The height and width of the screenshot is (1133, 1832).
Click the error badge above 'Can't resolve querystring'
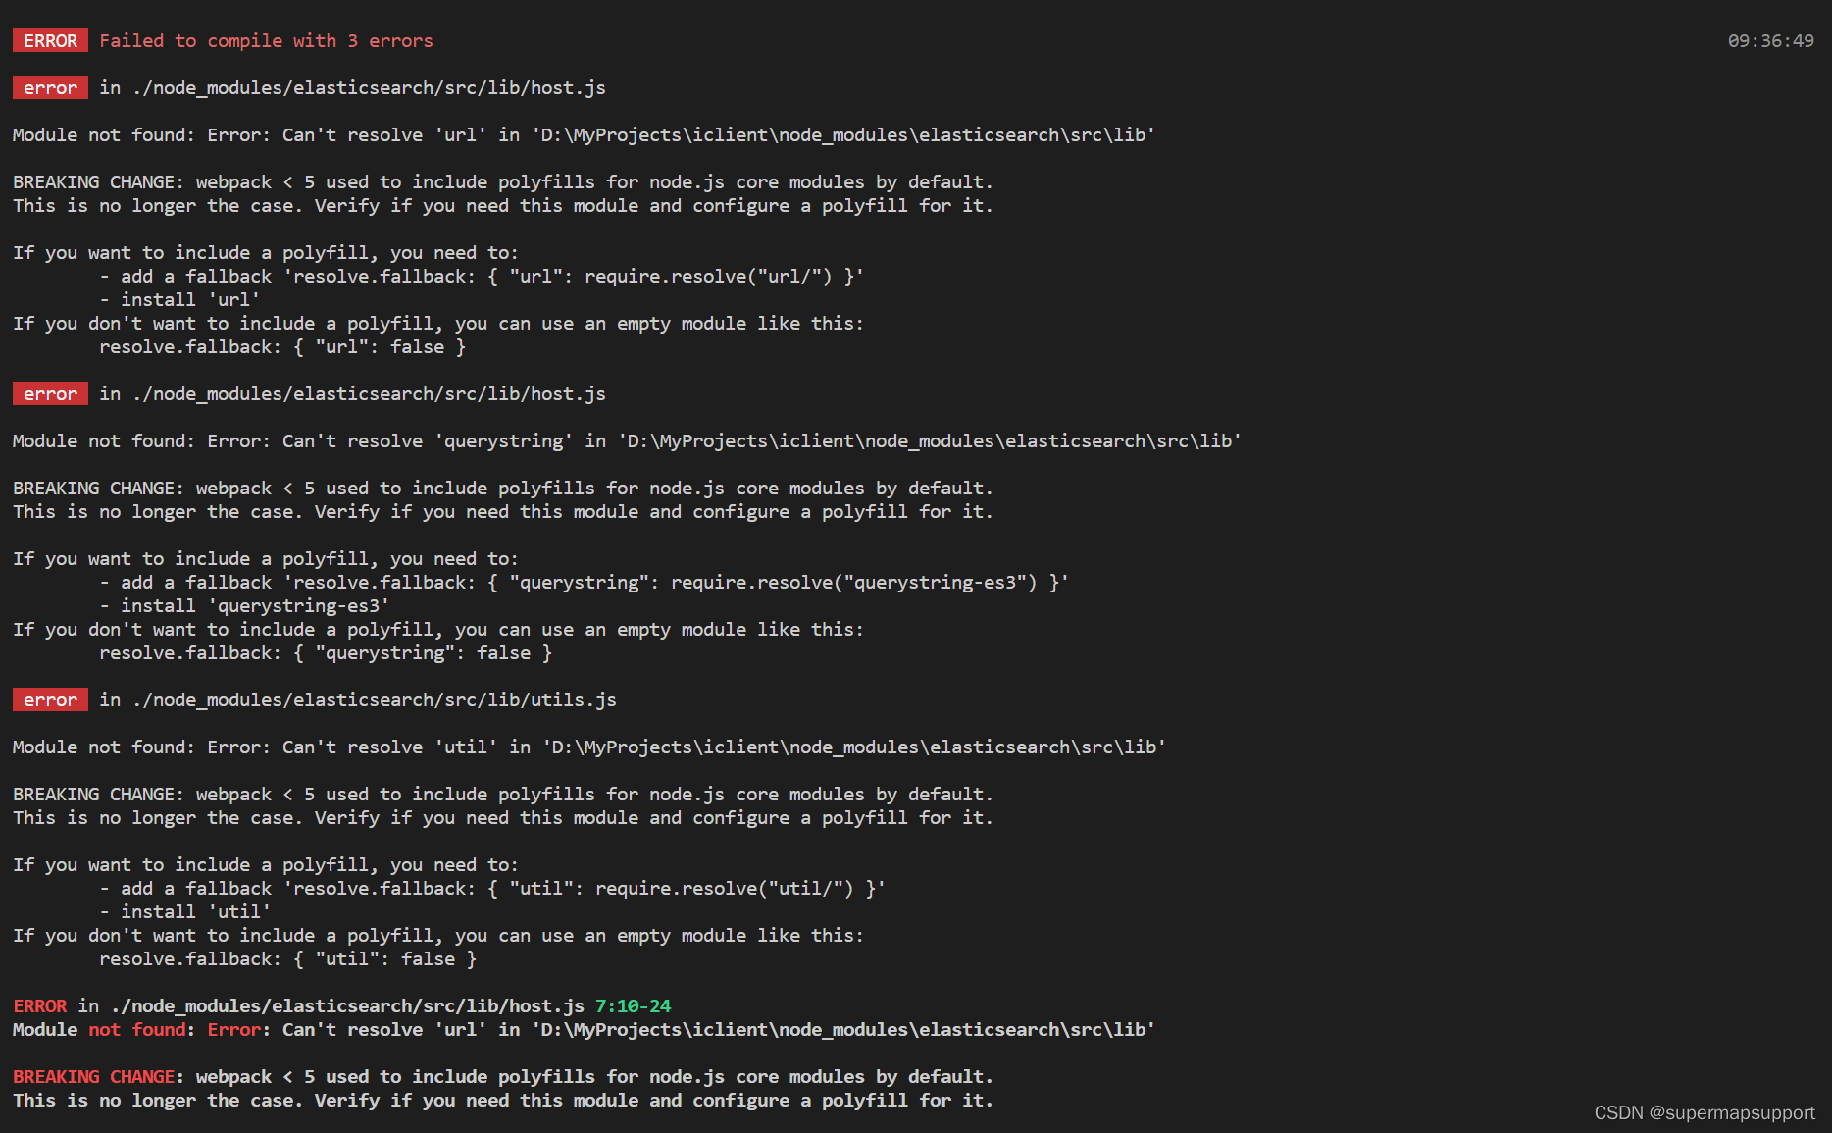(50, 393)
